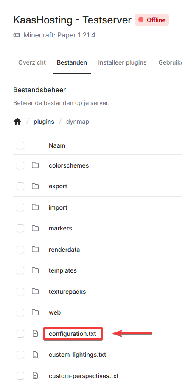This screenshot has height=389, width=182.
Task: Click the markers folder icon
Action: pos(35,228)
